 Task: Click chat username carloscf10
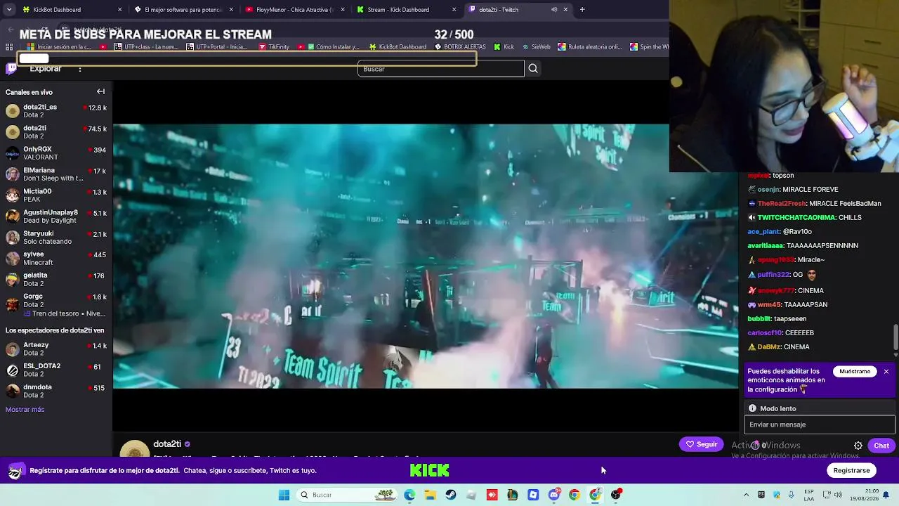pyautogui.click(x=764, y=333)
